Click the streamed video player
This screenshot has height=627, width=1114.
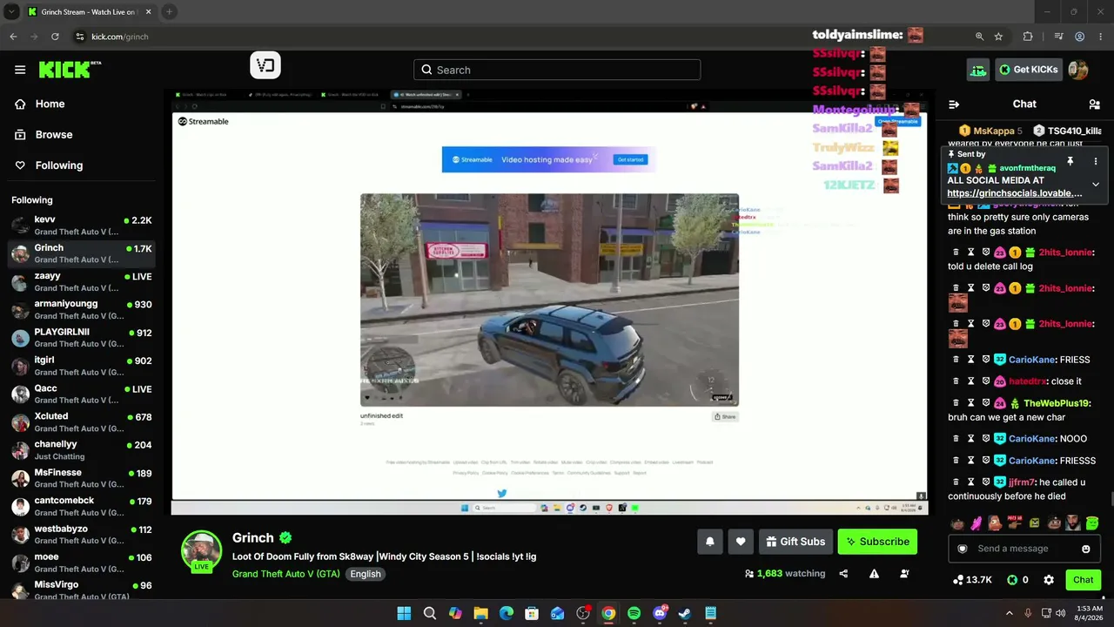pyautogui.click(x=549, y=302)
